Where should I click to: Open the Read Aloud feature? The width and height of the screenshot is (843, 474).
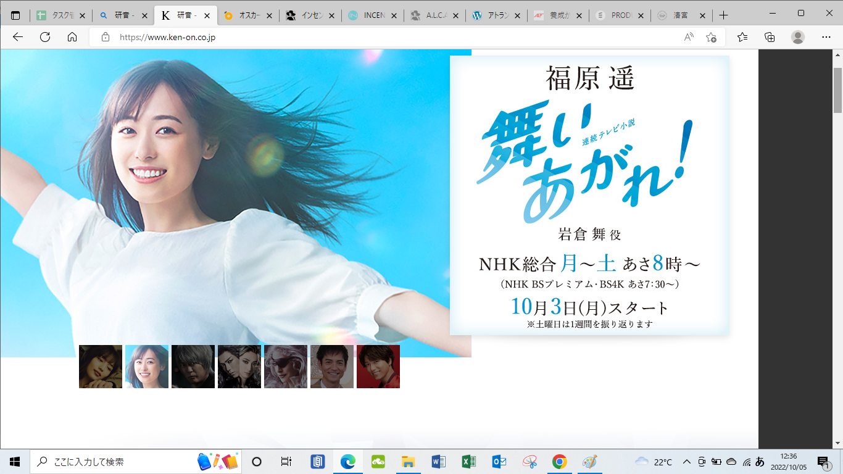689,37
